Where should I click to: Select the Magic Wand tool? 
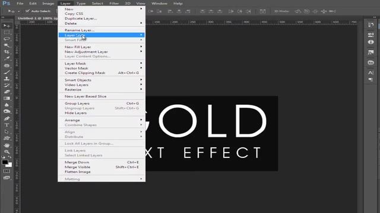coord(7,45)
